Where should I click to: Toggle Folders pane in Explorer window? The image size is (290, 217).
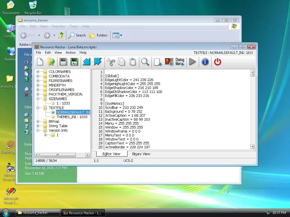98,35
